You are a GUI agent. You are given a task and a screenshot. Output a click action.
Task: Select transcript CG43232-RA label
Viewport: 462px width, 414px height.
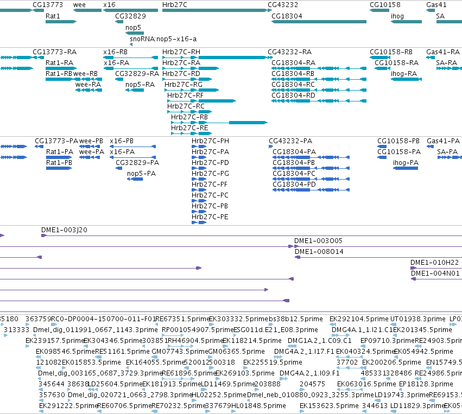290,52
